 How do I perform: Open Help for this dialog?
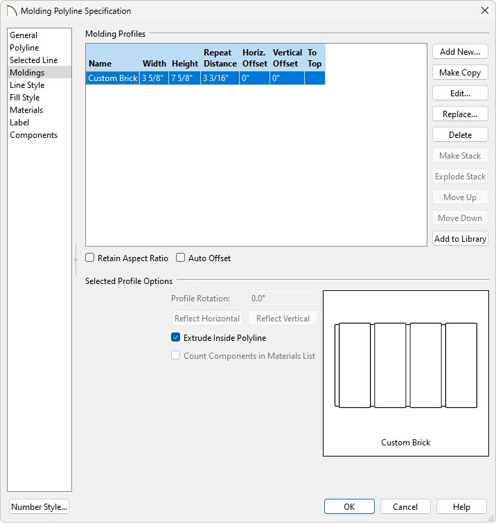461,506
